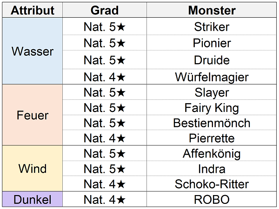Select the Fairy King cell
Screen dimensions: 279x209
tap(212, 108)
